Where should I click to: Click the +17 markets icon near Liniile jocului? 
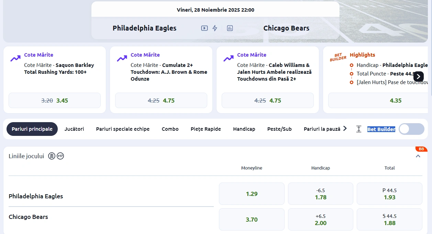pyautogui.click(x=60, y=156)
